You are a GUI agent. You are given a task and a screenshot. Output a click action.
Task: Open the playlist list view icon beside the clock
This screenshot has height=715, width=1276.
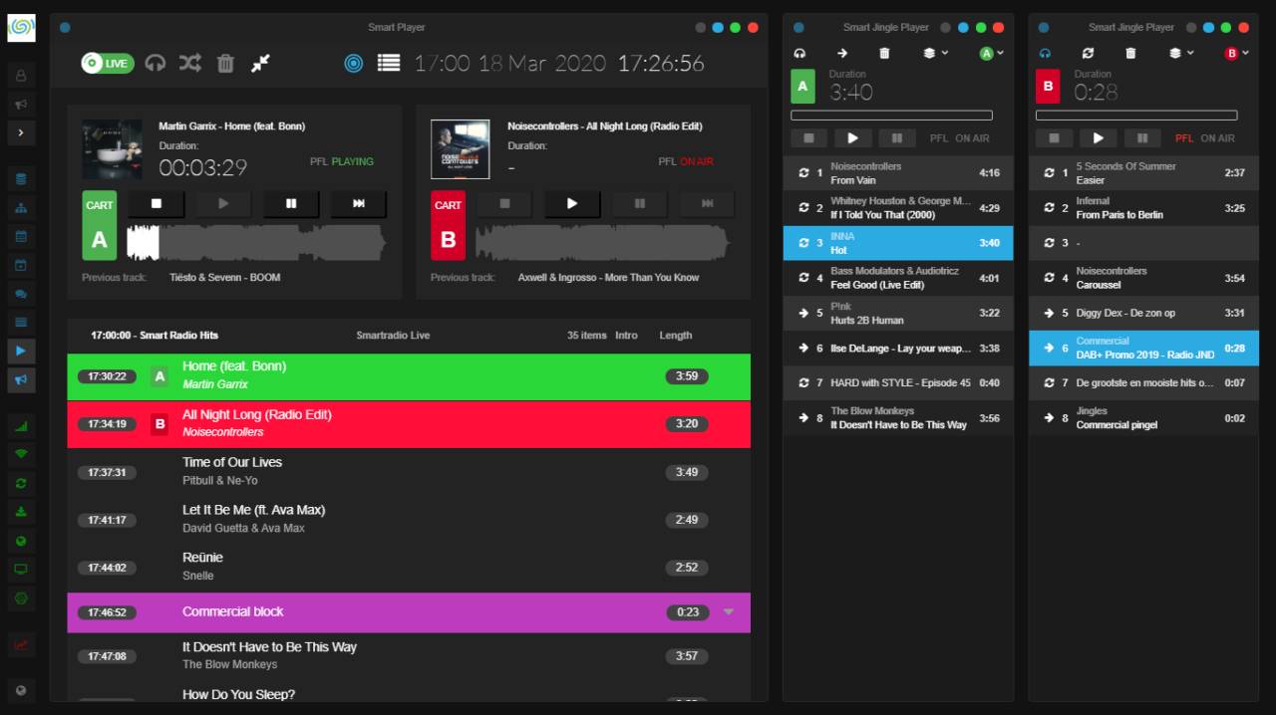[389, 62]
